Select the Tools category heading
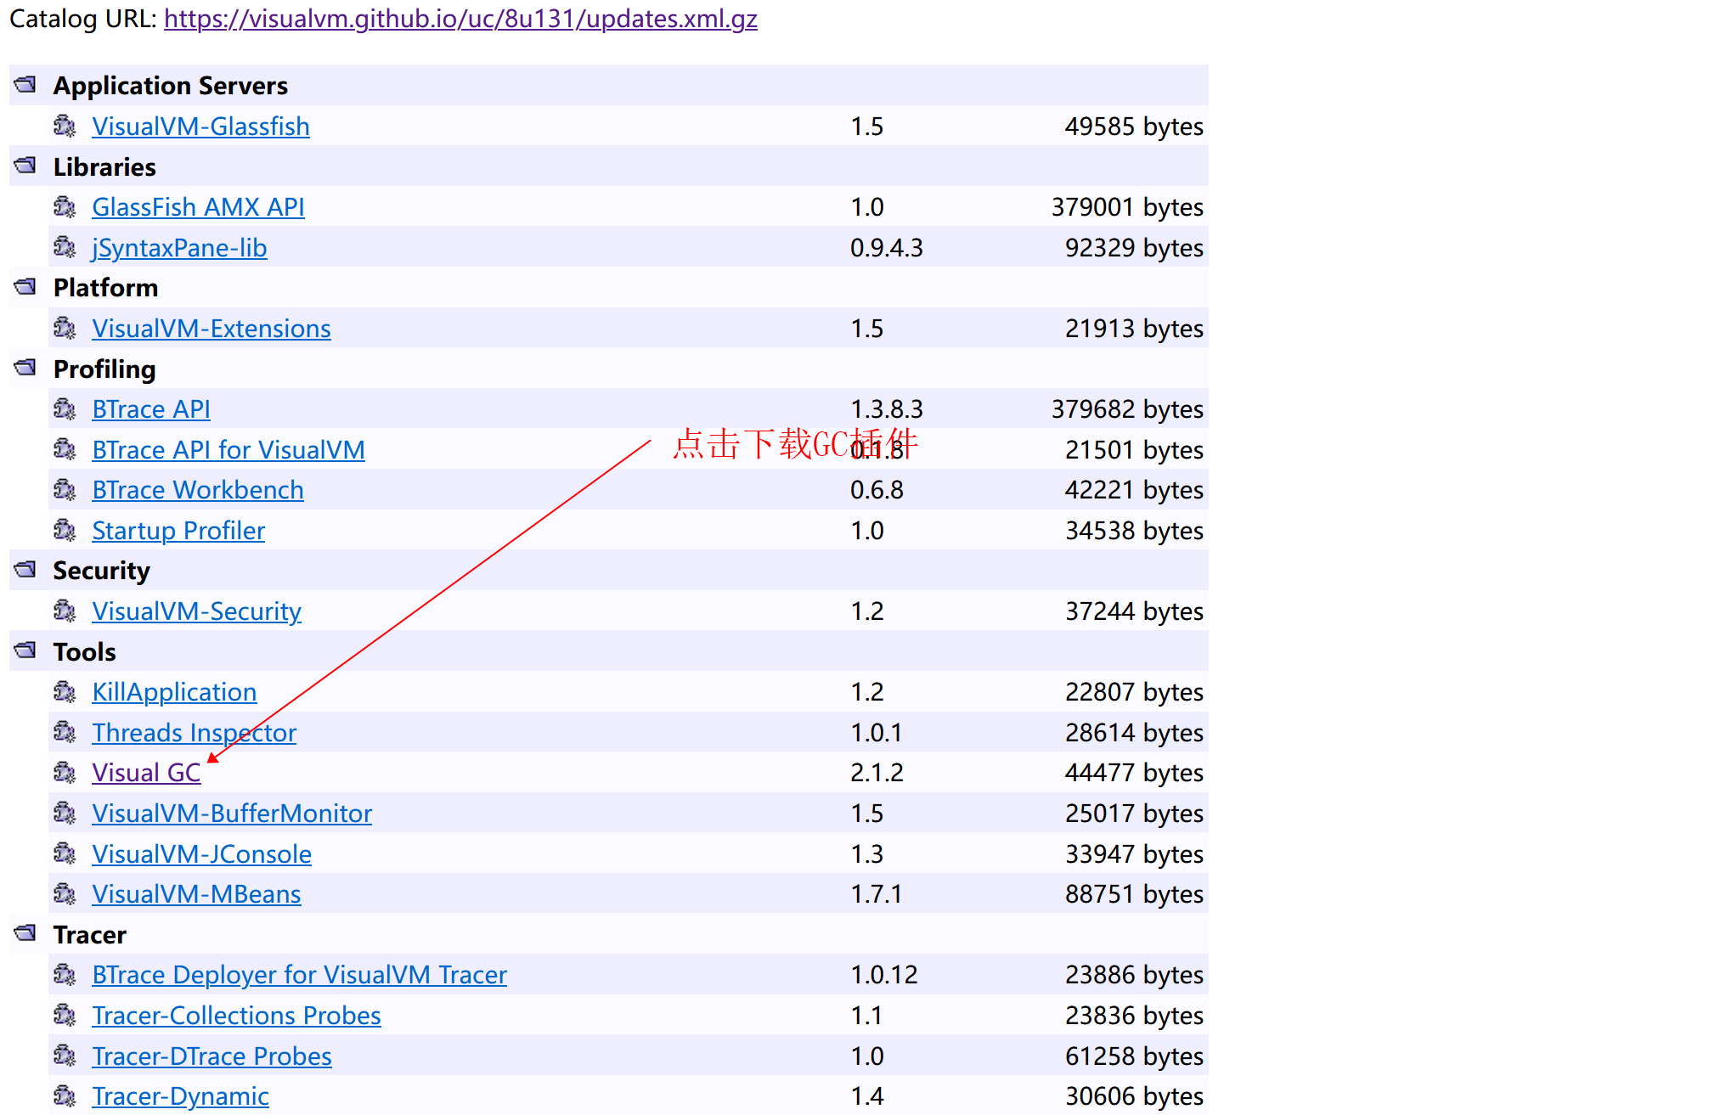Viewport: 1709px width, 1115px height. click(x=84, y=652)
